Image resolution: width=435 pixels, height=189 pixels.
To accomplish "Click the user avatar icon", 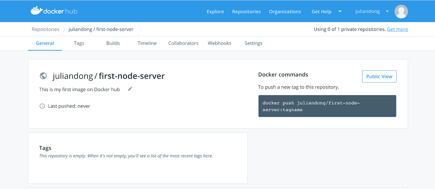I will click(x=401, y=12).
